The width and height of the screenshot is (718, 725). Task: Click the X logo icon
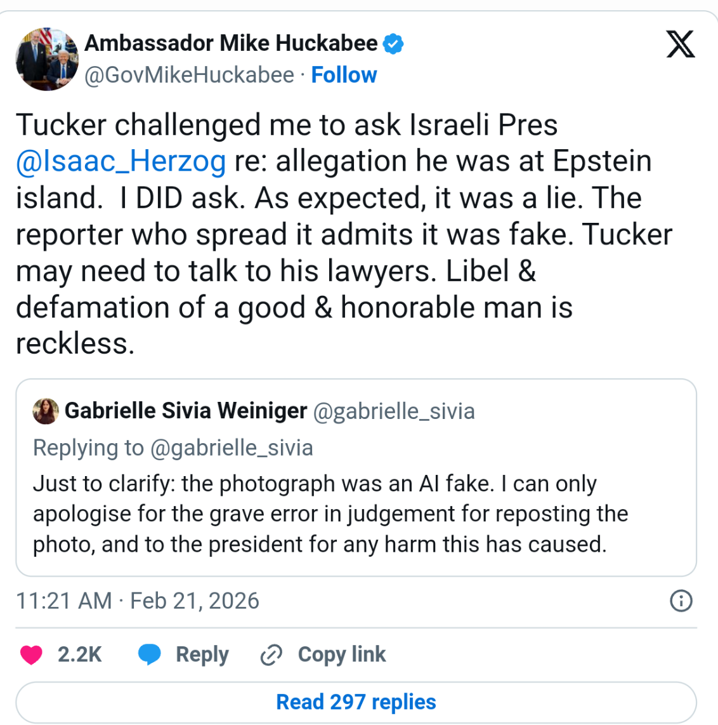pos(680,44)
